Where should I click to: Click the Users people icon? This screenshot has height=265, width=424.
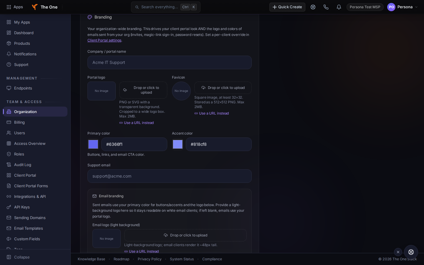[9, 133]
